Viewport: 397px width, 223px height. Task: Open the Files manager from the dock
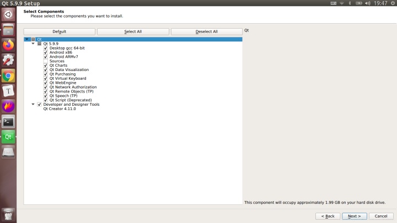8,30
